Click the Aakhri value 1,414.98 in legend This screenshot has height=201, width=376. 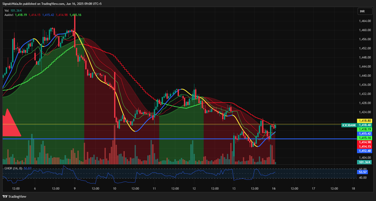click(62, 15)
